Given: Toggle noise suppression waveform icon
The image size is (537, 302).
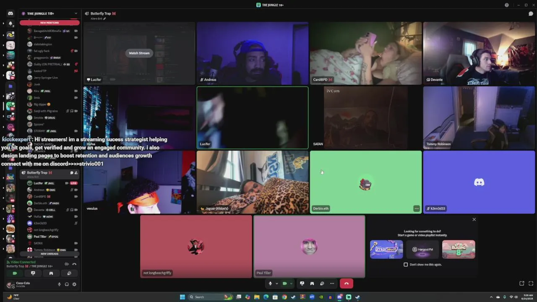Looking at the screenshot, I should (x=66, y=264).
